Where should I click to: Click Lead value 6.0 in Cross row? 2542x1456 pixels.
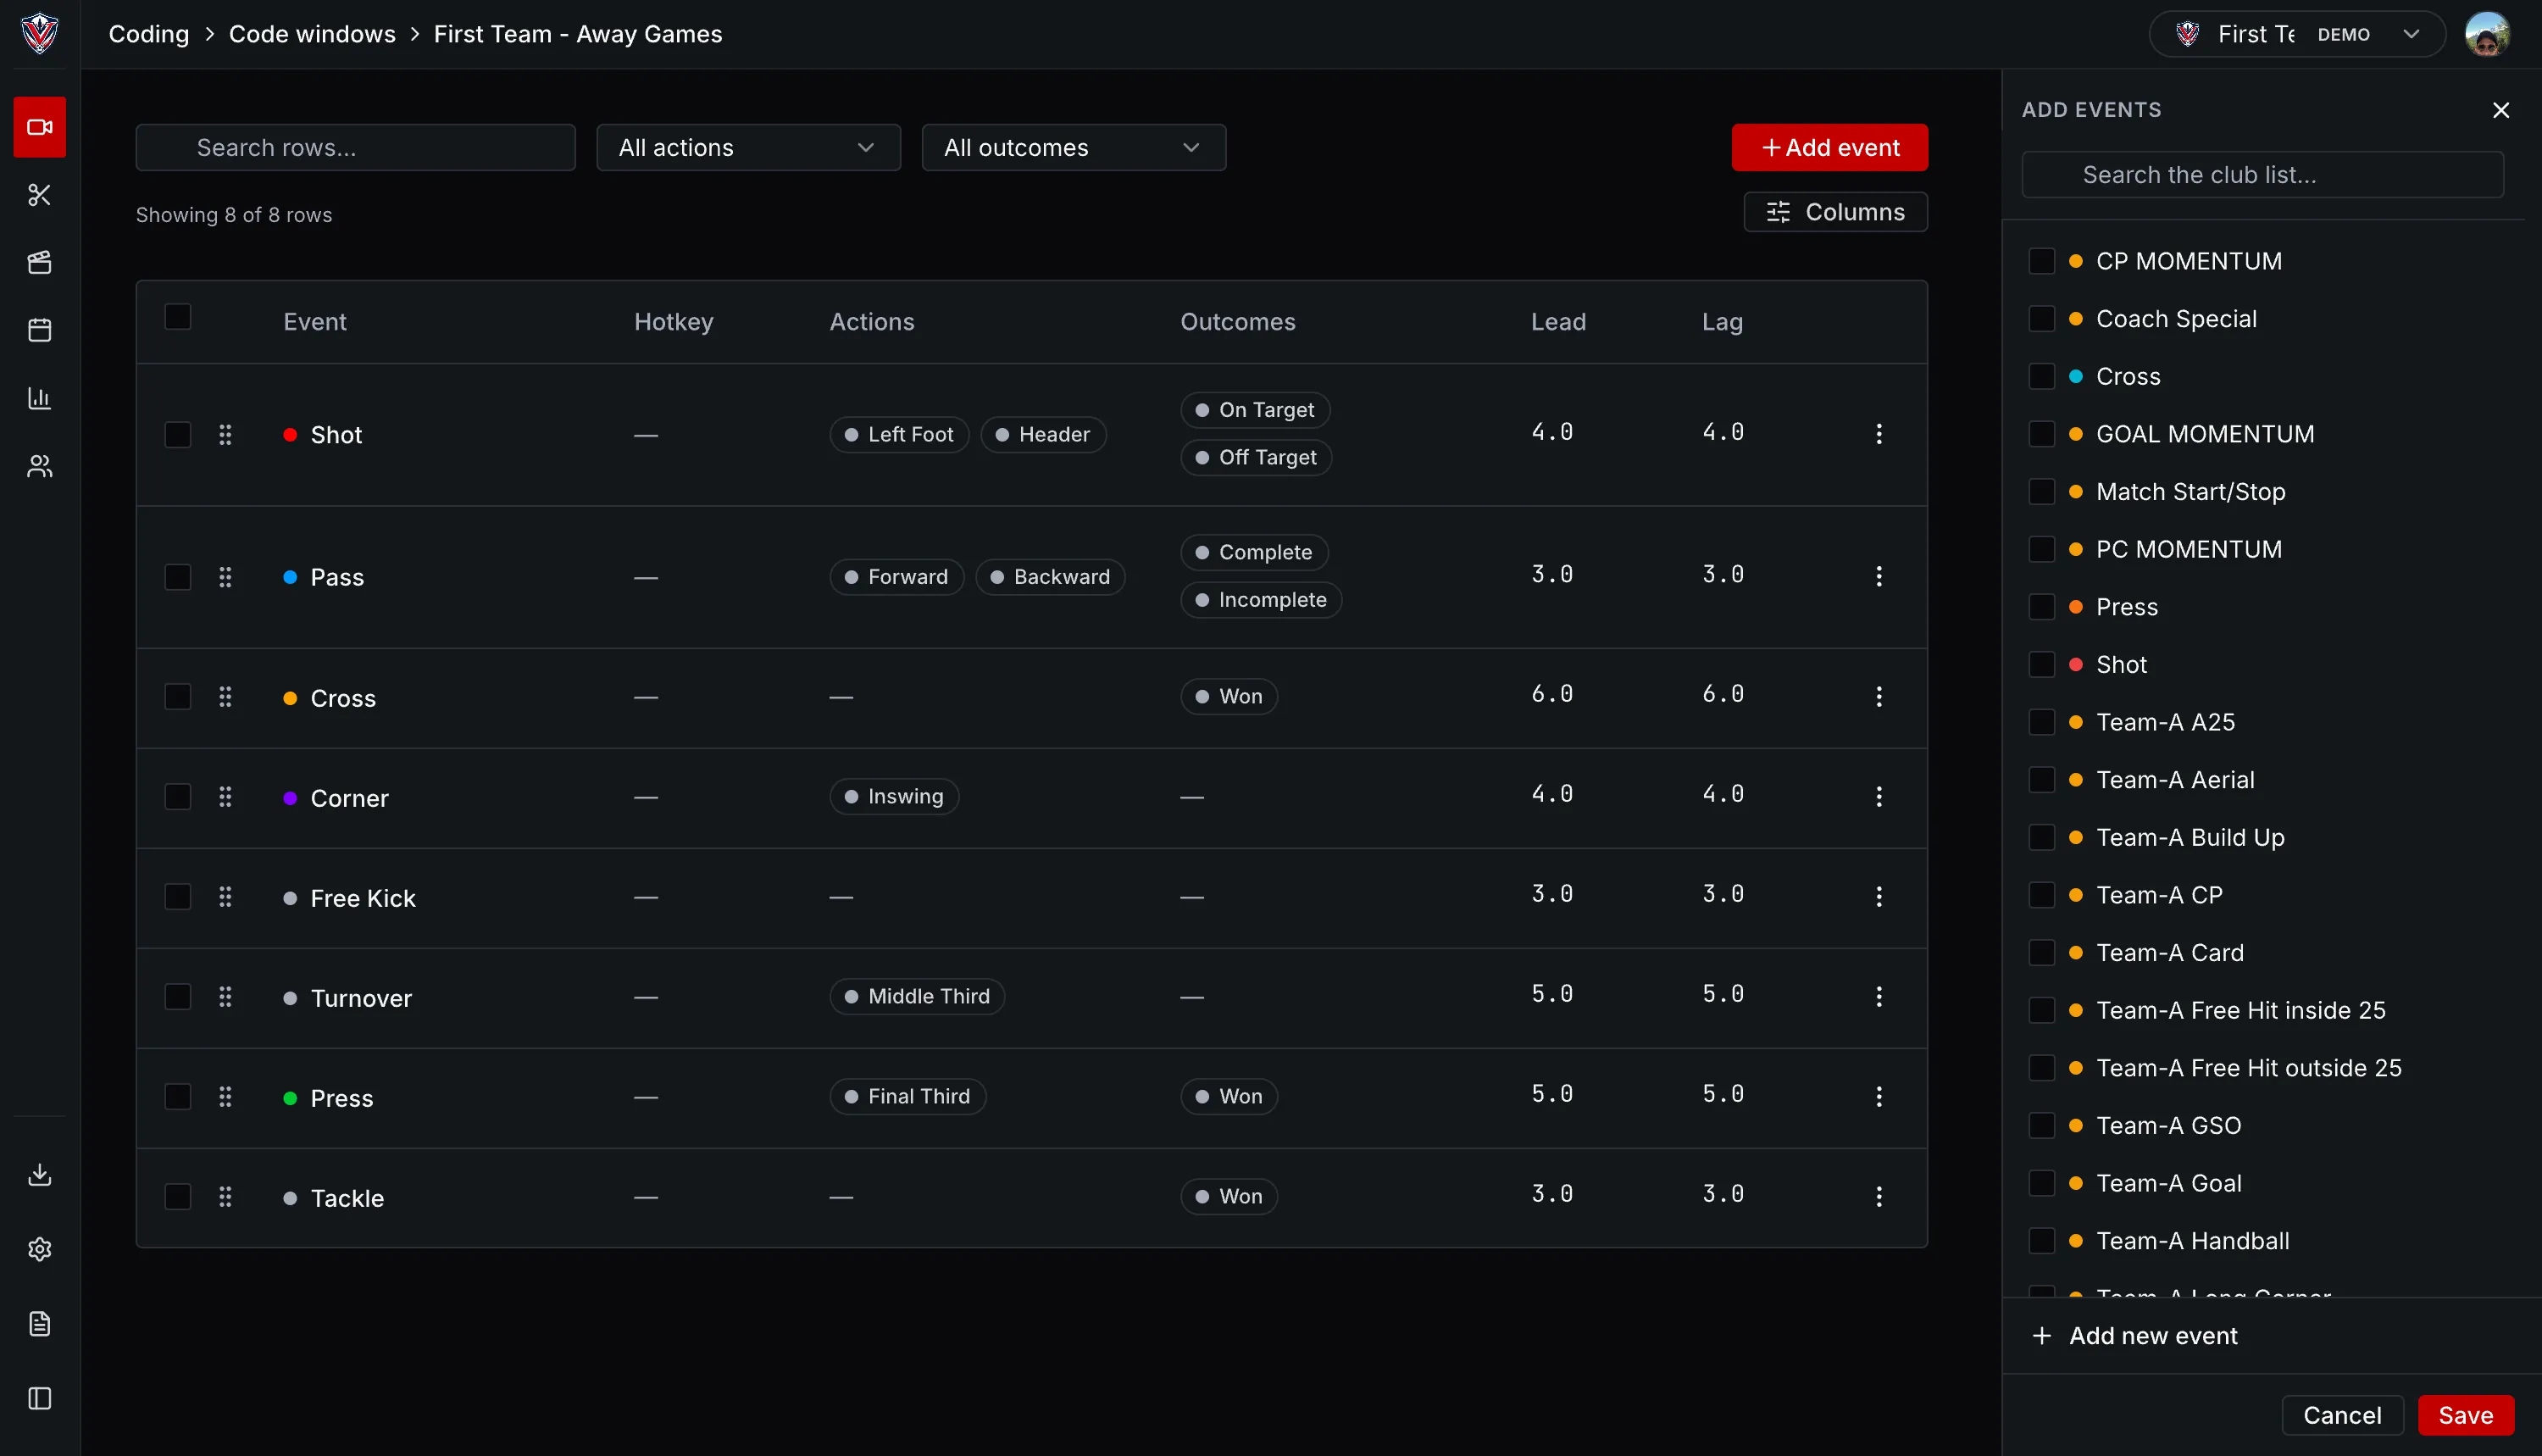coord(1552,694)
